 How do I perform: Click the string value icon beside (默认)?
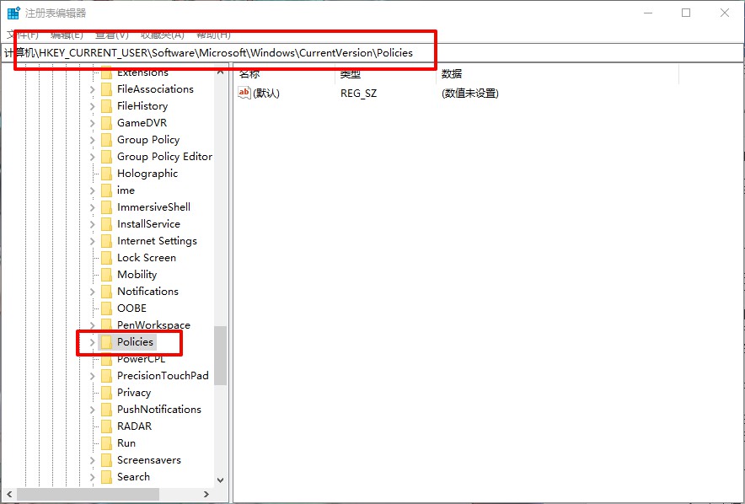[244, 94]
